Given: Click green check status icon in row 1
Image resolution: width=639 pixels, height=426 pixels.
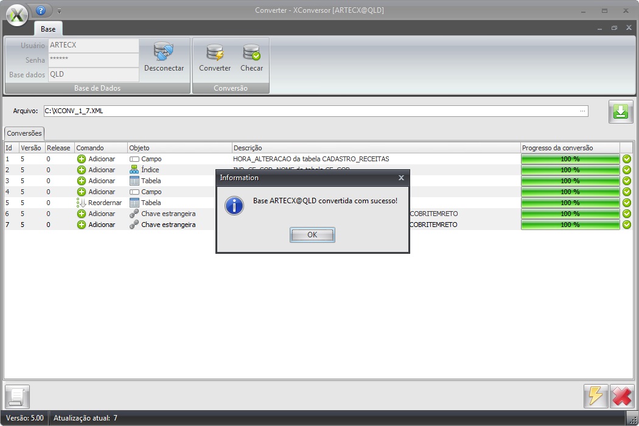Looking at the screenshot, I should tap(627, 159).
